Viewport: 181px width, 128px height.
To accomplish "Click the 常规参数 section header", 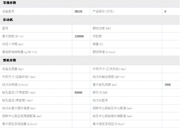I will 9,3.
